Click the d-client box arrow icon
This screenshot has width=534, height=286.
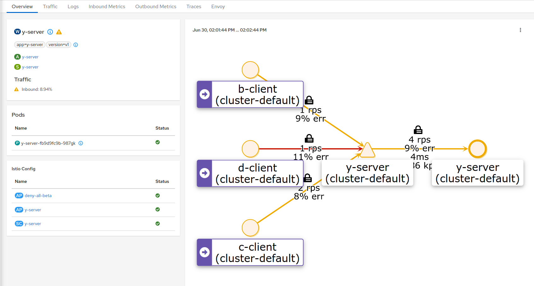205,173
